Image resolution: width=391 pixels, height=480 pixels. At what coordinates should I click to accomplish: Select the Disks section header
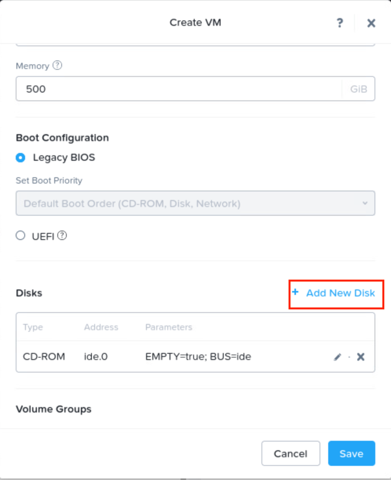(29, 293)
